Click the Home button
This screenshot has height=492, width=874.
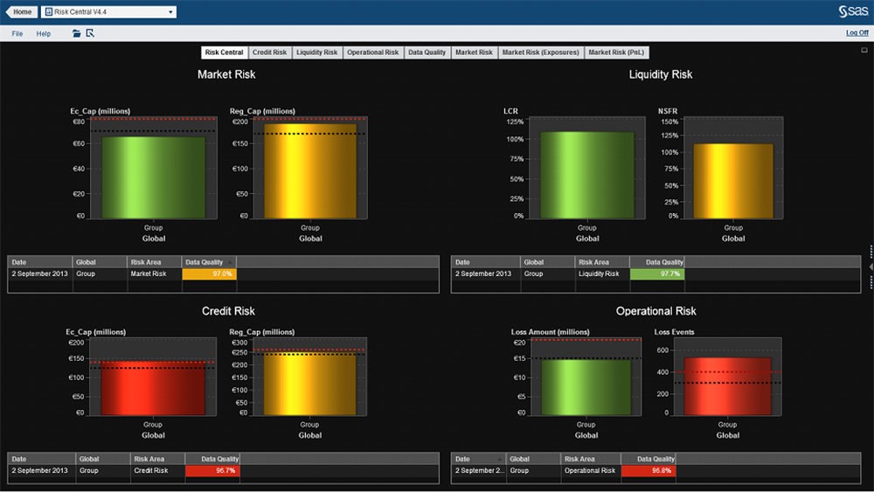pyautogui.click(x=21, y=12)
